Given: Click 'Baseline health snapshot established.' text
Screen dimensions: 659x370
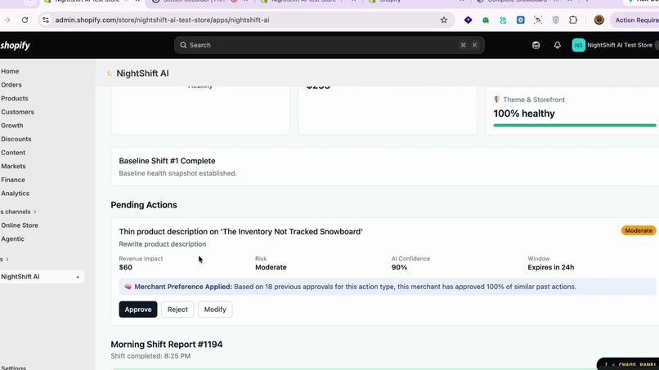Looking at the screenshot, I should click(177, 173).
